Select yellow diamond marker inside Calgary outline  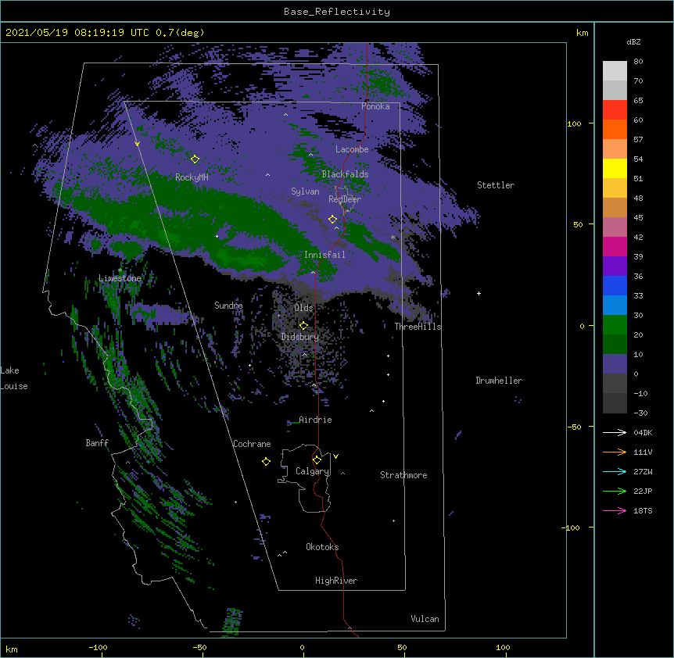pos(317,460)
